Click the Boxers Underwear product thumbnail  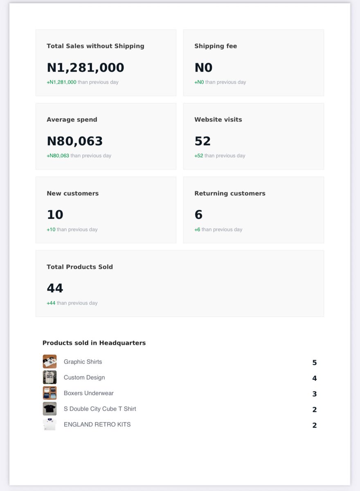click(49, 393)
